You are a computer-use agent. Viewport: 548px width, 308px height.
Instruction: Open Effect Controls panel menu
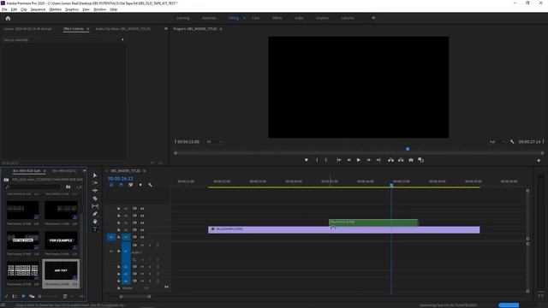tap(87, 29)
